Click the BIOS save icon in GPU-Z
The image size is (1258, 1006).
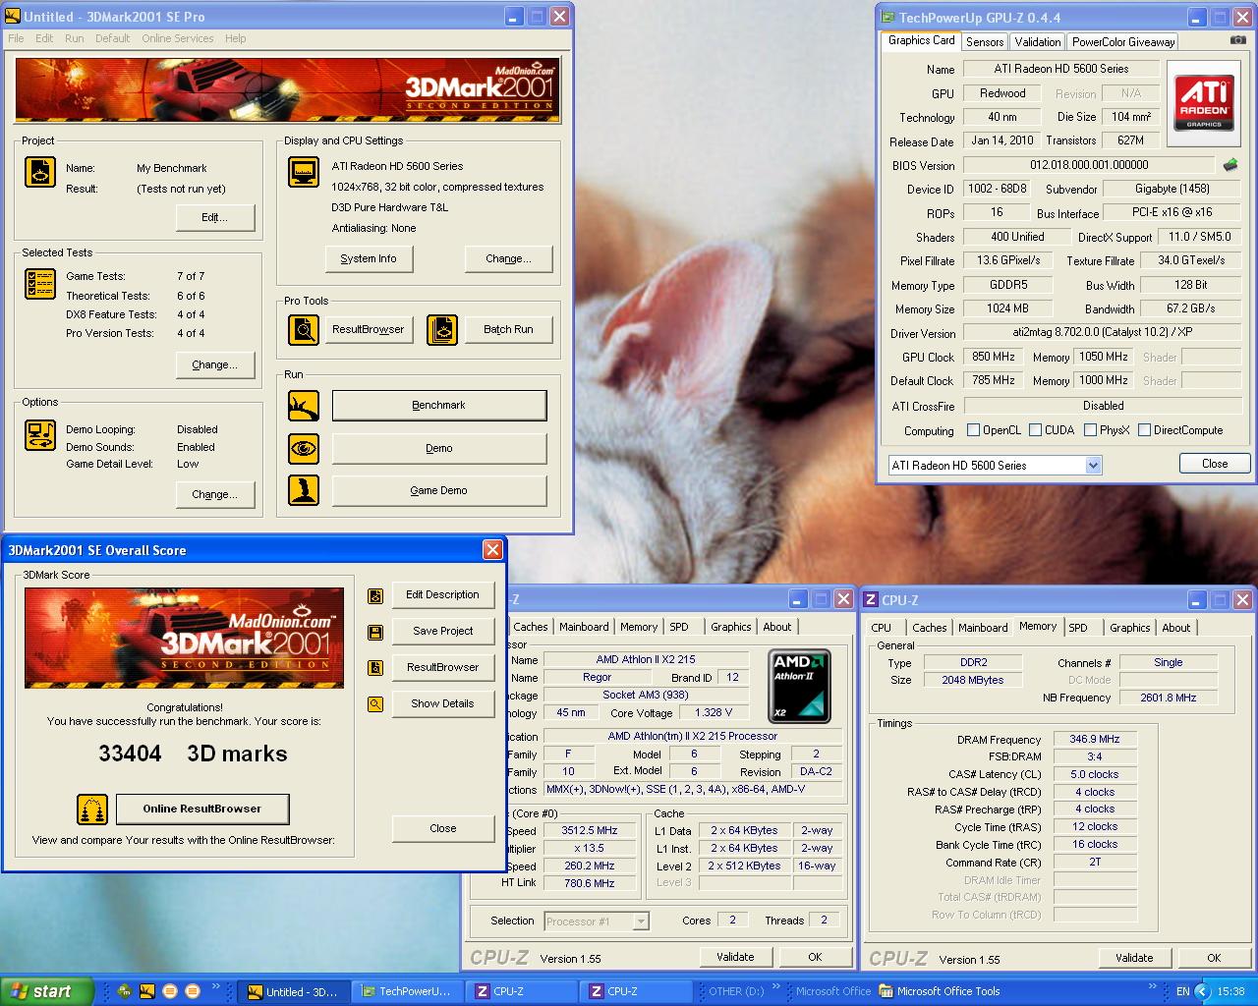[x=1229, y=165]
